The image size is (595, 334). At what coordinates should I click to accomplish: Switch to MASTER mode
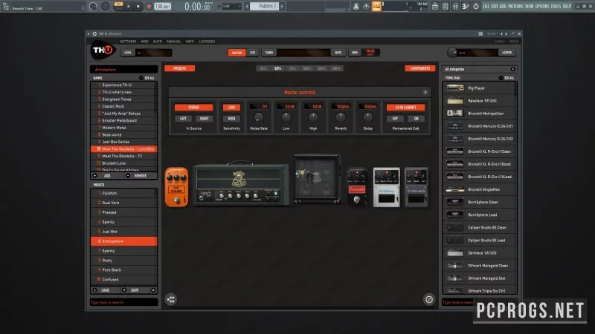tap(237, 53)
